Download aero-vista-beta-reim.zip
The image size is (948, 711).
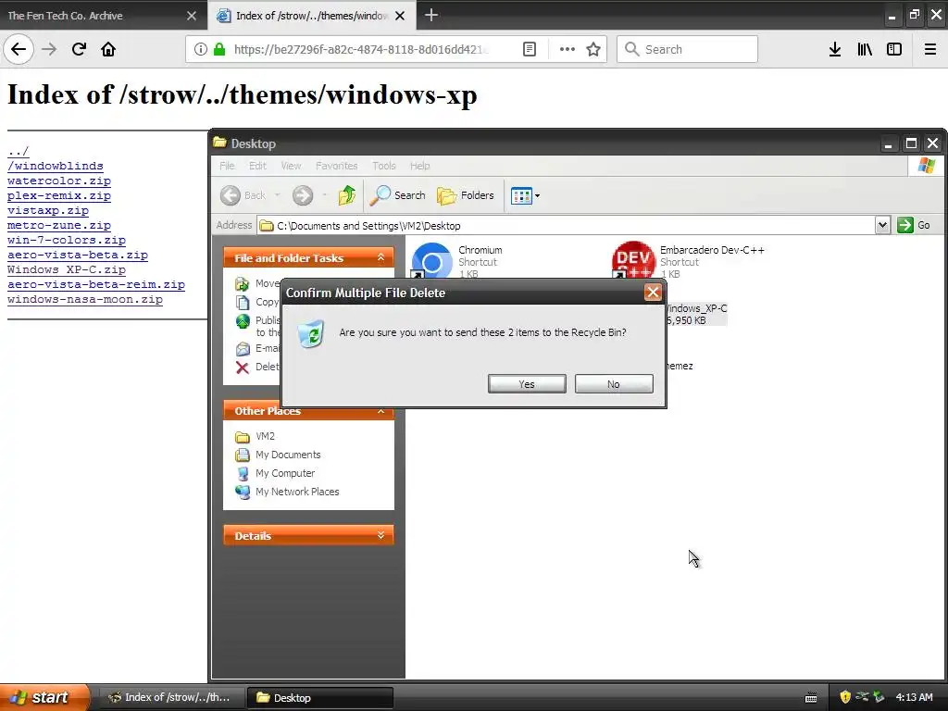tap(96, 284)
